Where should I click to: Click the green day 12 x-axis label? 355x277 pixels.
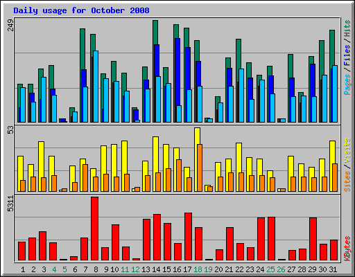[135, 269]
